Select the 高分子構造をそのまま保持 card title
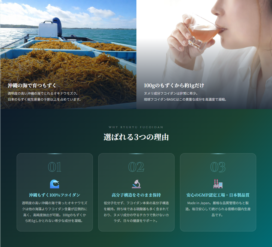The image size is (272, 247). pyautogui.click(x=136, y=195)
